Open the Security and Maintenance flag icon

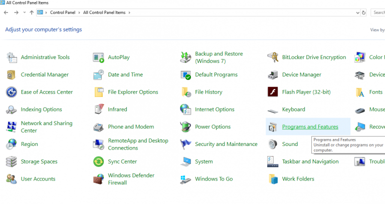point(185,144)
